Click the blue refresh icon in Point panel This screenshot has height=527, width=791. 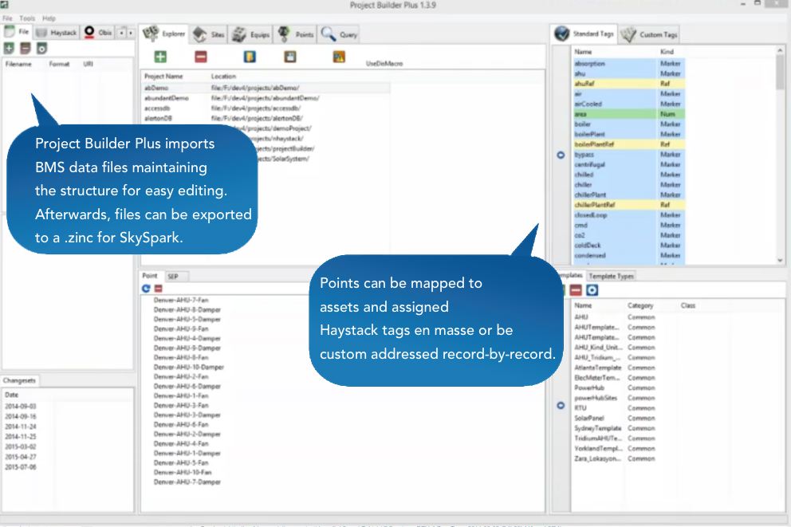coord(146,289)
